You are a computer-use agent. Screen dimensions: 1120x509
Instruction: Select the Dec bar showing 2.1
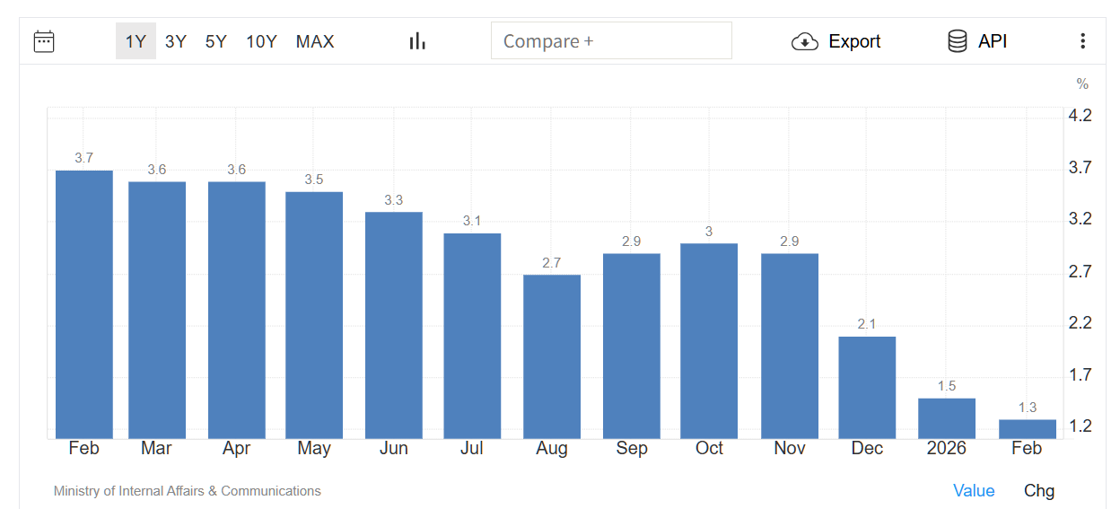[867, 388]
